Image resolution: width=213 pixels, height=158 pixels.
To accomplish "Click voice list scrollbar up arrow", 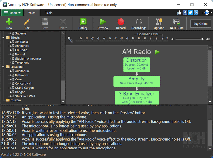I will click(x=63, y=33).
